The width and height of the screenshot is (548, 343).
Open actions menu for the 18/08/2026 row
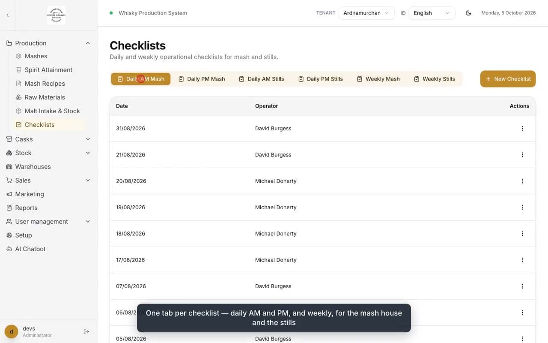(522, 234)
